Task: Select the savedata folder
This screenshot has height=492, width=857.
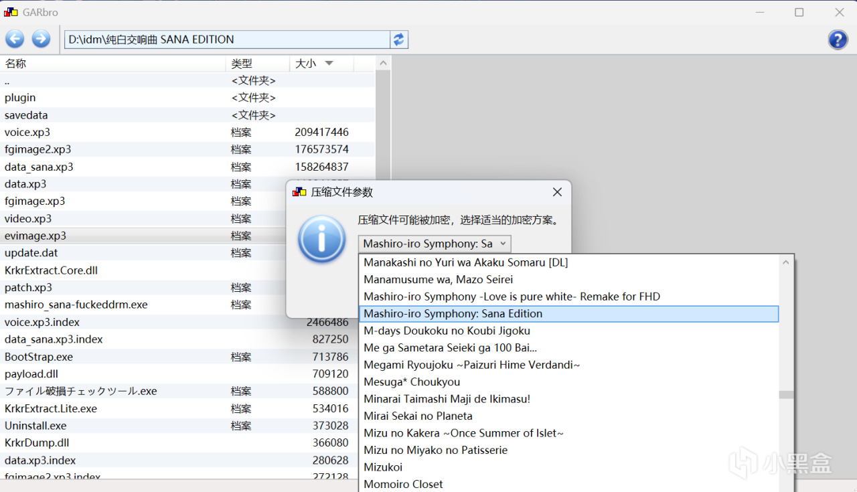Action: point(187,115)
